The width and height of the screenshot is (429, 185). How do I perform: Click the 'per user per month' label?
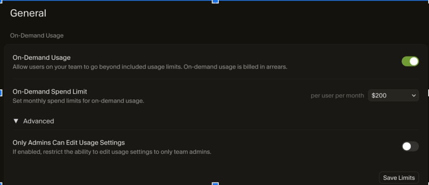(337, 96)
